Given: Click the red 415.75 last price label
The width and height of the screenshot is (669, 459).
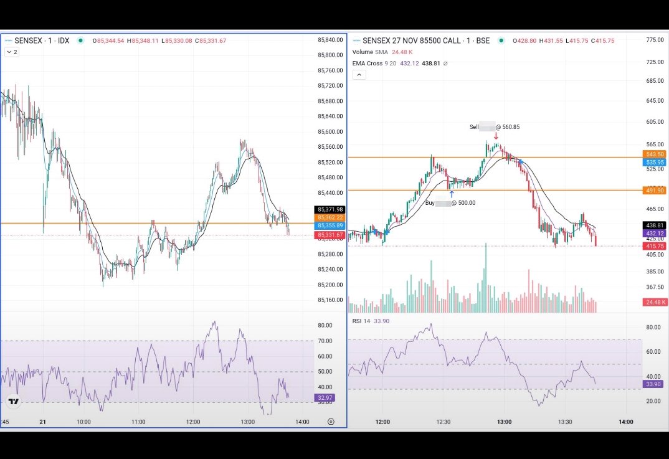Looking at the screenshot, I should pos(655,246).
